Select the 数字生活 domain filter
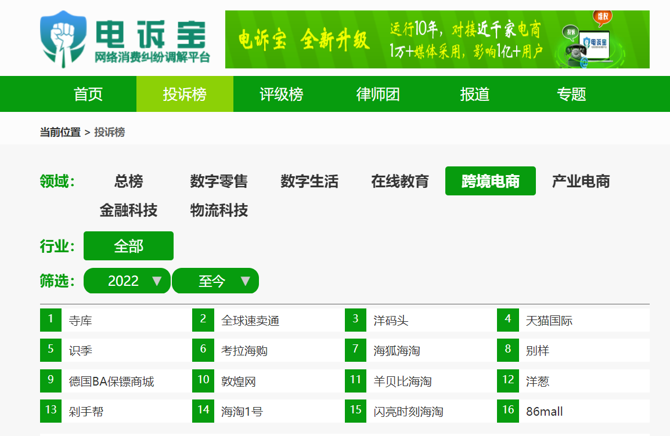The height and width of the screenshot is (436, 670). pyautogui.click(x=309, y=181)
